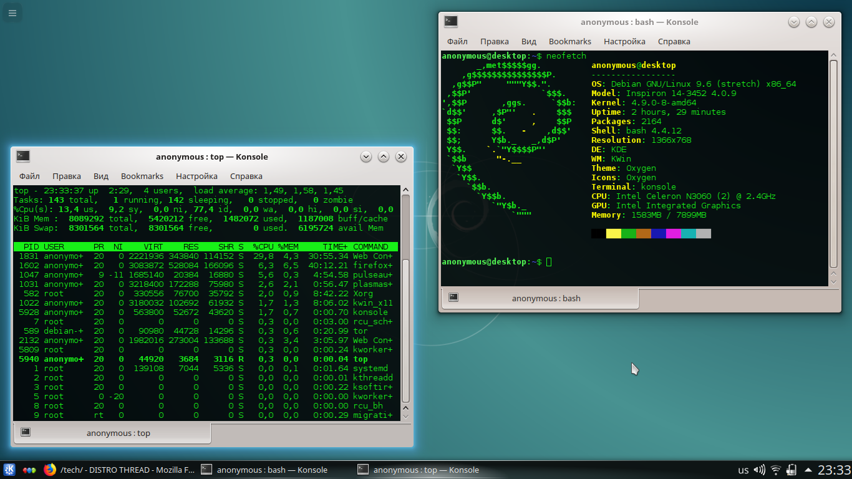
Task: Open the Файл menu in the top Konsole
Action: [x=29, y=176]
